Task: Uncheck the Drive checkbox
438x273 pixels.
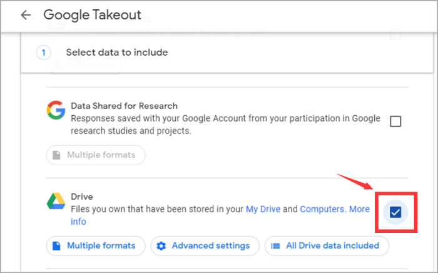Action: click(x=395, y=213)
